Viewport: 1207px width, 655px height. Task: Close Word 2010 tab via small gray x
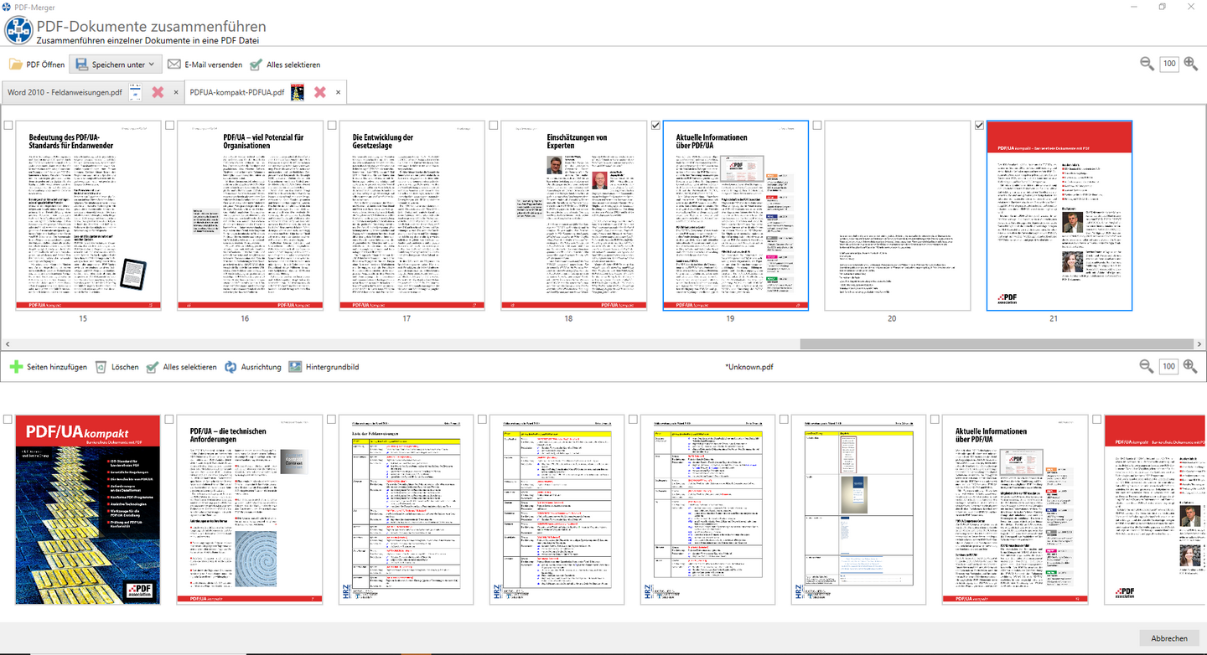(x=176, y=92)
